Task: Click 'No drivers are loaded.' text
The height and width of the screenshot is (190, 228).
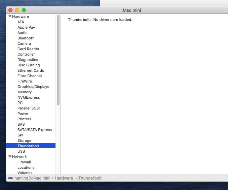Action: (113, 20)
